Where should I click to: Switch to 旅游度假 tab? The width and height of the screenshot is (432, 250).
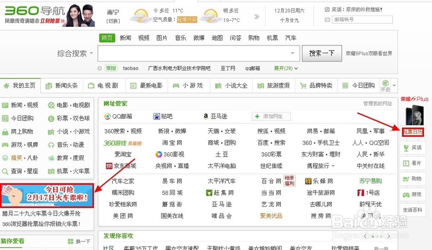tap(273, 86)
